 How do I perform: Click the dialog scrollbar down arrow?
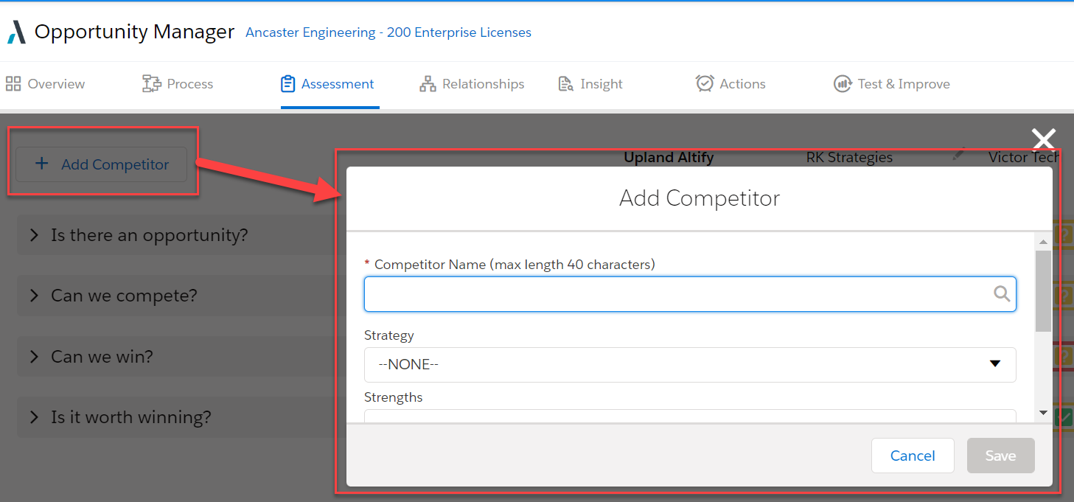click(1043, 413)
